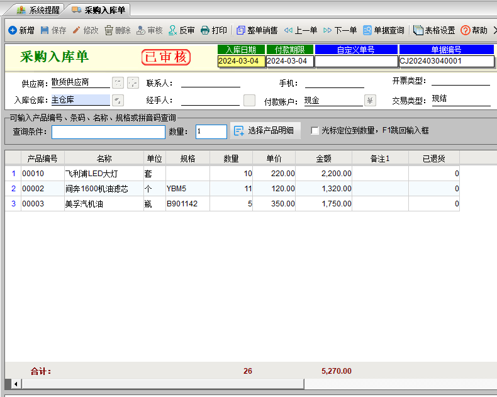Screen dimensions: 497x397
Task: Go to next document with 下一单
Action: 340,30
